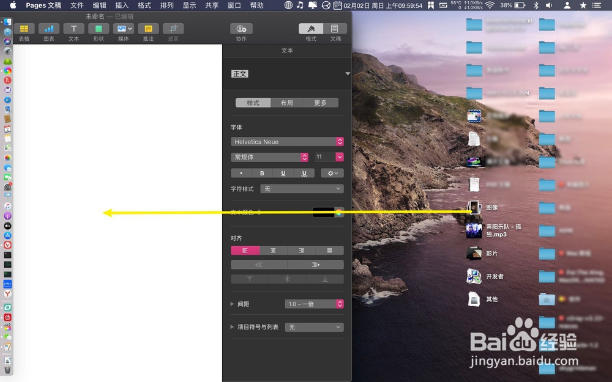Image resolution: width=612 pixels, height=382 pixels.
Task: Adjust font size stepper arrows
Action: (x=340, y=156)
